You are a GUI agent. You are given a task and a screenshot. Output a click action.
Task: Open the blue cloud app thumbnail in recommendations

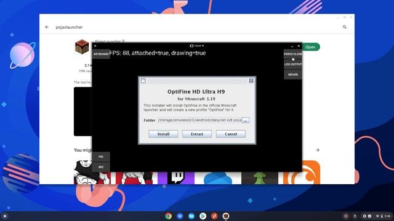pos(218,177)
